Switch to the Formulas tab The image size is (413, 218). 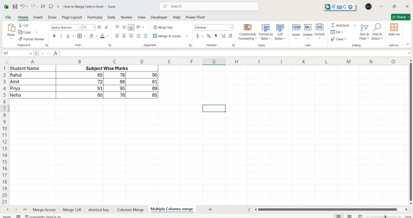(95, 17)
